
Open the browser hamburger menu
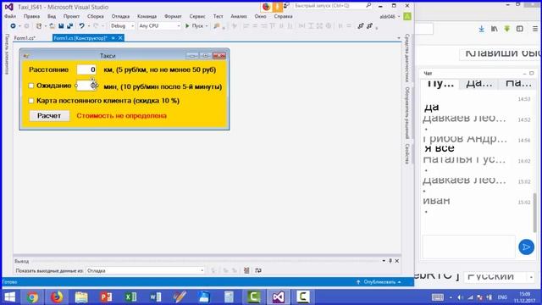pos(535,29)
